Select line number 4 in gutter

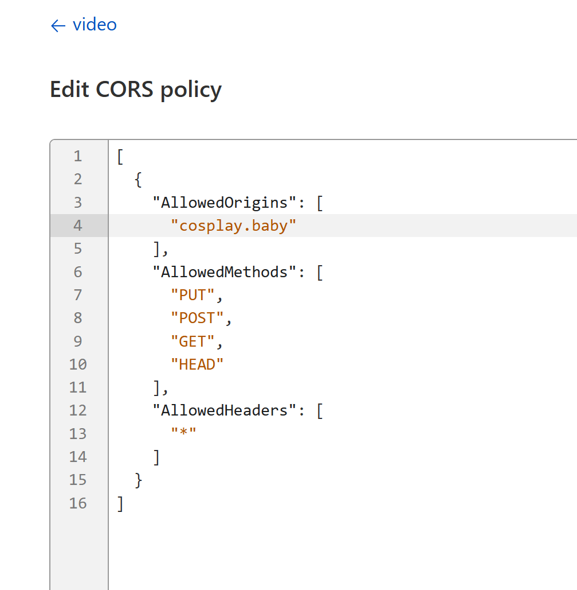coord(78,226)
